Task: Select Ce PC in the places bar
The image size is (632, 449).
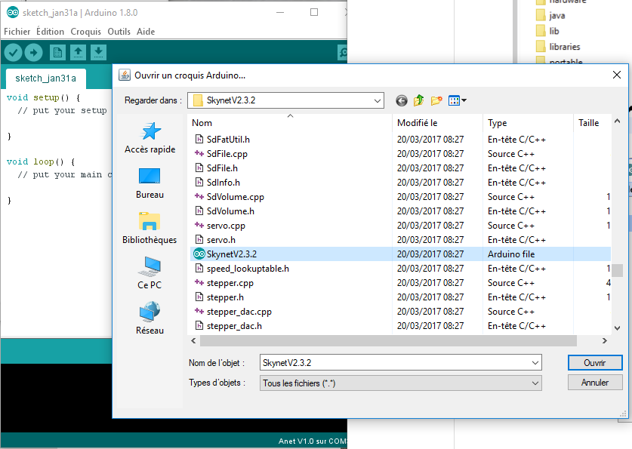Action: pos(150,273)
